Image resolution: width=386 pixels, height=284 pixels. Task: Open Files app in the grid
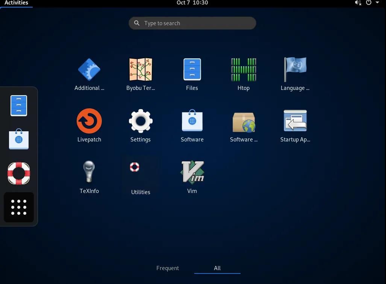(x=192, y=70)
